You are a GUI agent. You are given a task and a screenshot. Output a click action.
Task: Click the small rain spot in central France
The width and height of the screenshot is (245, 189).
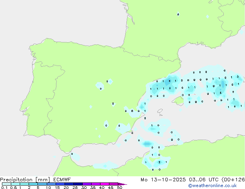178,14
